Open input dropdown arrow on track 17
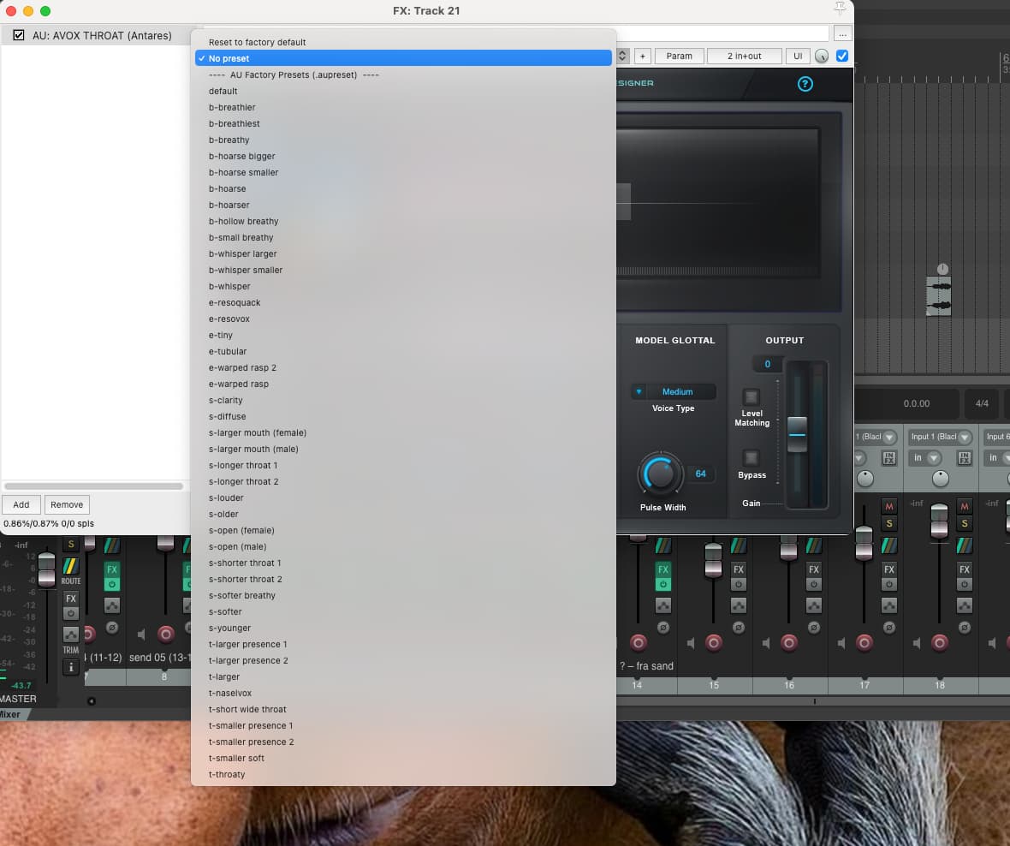Image resolution: width=1010 pixels, height=846 pixels. (889, 437)
